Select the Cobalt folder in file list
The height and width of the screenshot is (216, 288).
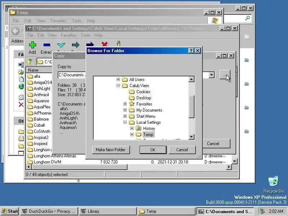tap(36, 125)
